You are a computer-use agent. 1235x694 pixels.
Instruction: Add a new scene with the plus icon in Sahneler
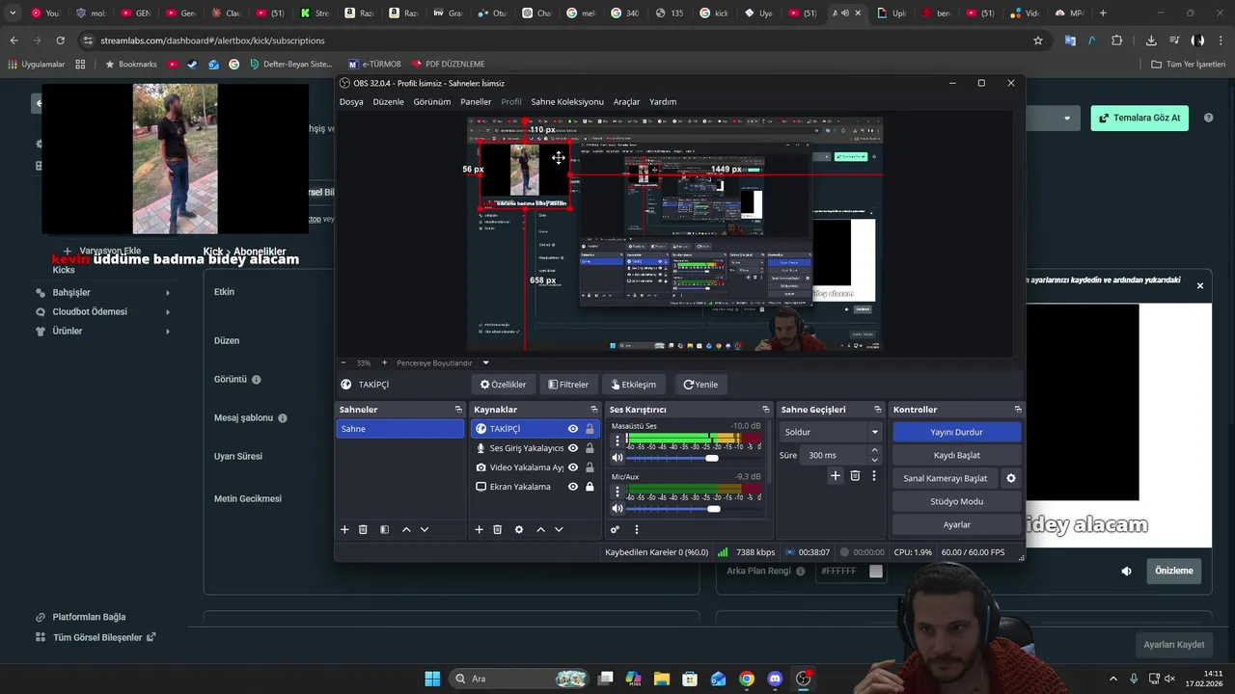click(344, 529)
